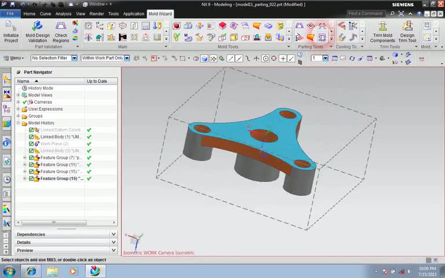This screenshot has height=278, width=445.
Task: Toggle the Feature Group (7) checkbox
Action: pos(31,158)
